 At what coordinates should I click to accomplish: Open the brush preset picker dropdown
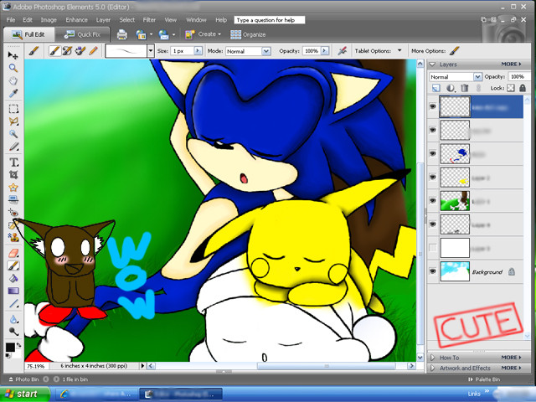pos(151,51)
